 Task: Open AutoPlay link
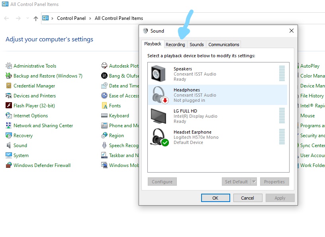pyautogui.click(x=309, y=66)
